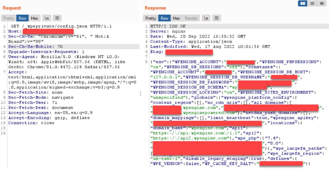
Task: Switch Request view to Pretty tab
Action: coord(8,18)
